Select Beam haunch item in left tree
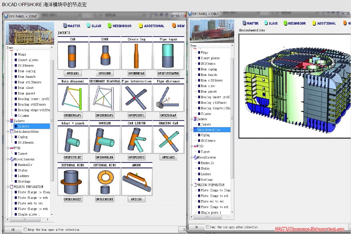 tap(27, 77)
